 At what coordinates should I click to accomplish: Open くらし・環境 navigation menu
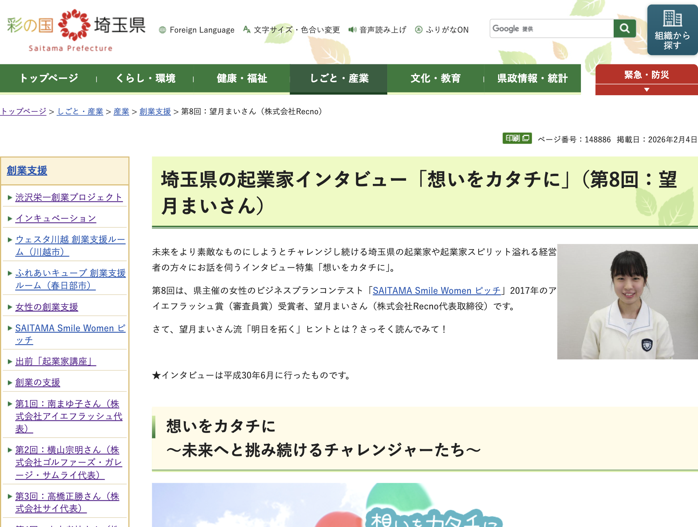(x=145, y=78)
